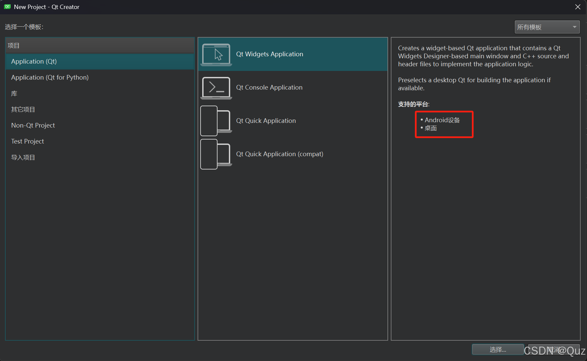587x361 pixels.
Task: Select the 其它项目 category
Action: click(x=23, y=109)
